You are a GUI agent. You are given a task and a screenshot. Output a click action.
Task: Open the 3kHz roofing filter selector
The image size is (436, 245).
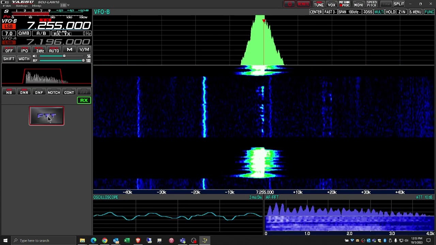pos(40,50)
